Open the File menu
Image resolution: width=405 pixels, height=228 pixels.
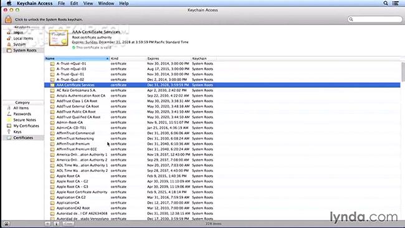click(61, 3)
